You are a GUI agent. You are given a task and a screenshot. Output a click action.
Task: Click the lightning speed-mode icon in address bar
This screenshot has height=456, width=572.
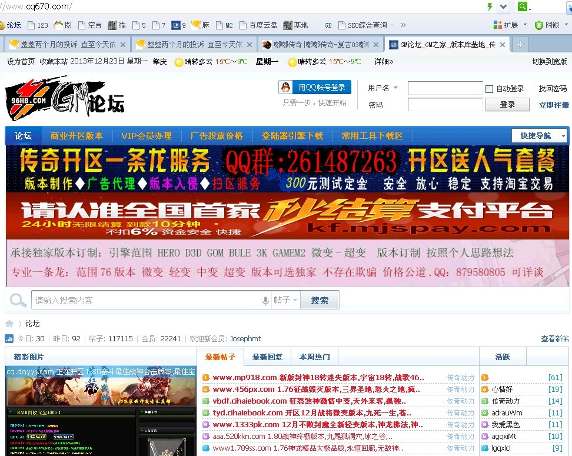pos(490,6)
